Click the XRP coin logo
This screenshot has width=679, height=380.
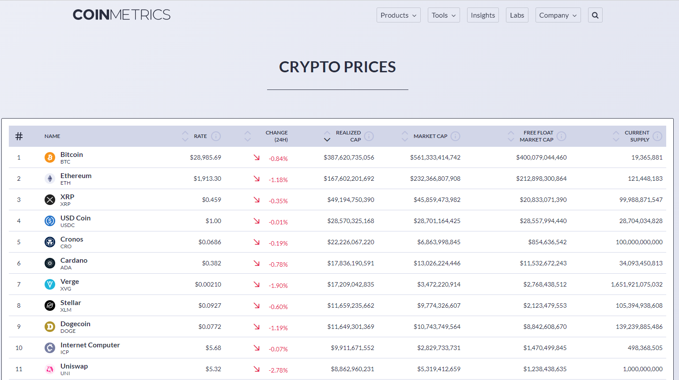coord(50,200)
